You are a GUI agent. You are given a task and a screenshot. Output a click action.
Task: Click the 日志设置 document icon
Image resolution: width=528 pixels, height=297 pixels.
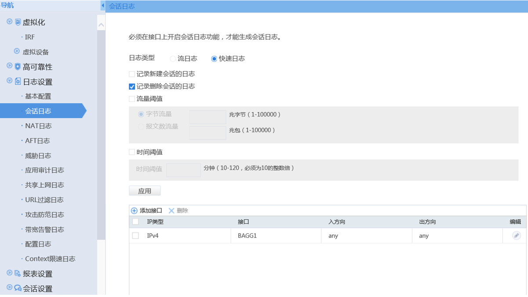[18, 82]
